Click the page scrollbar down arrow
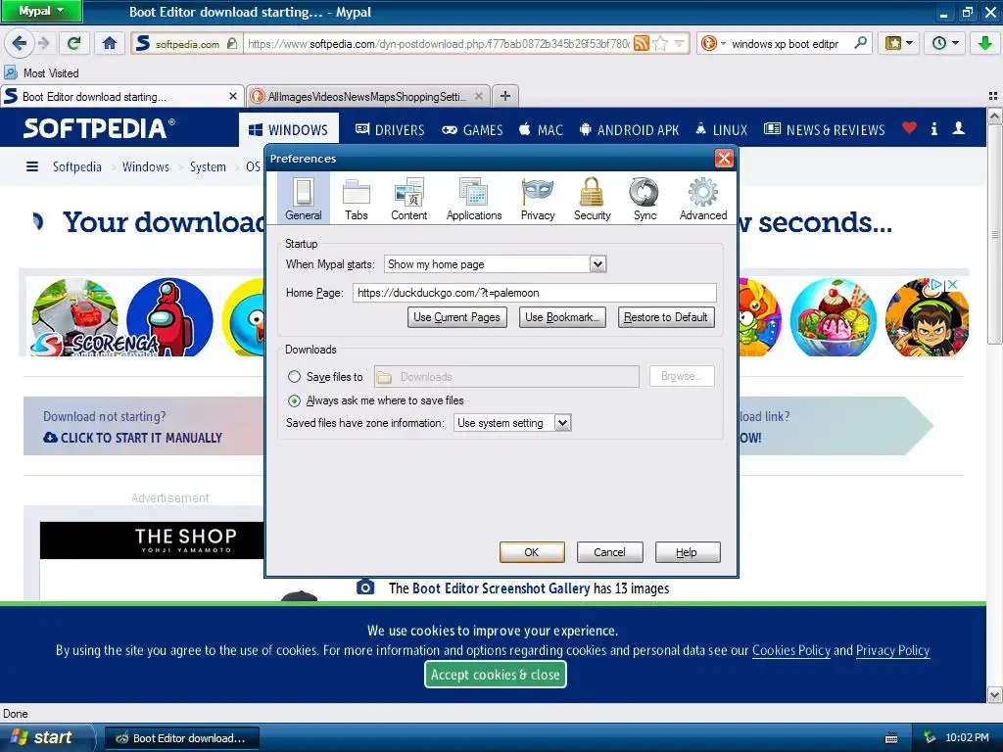This screenshot has width=1003, height=752. (x=994, y=694)
